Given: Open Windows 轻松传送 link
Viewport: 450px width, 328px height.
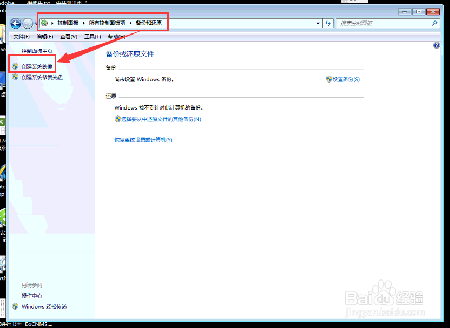Looking at the screenshot, I should [44, 306].
